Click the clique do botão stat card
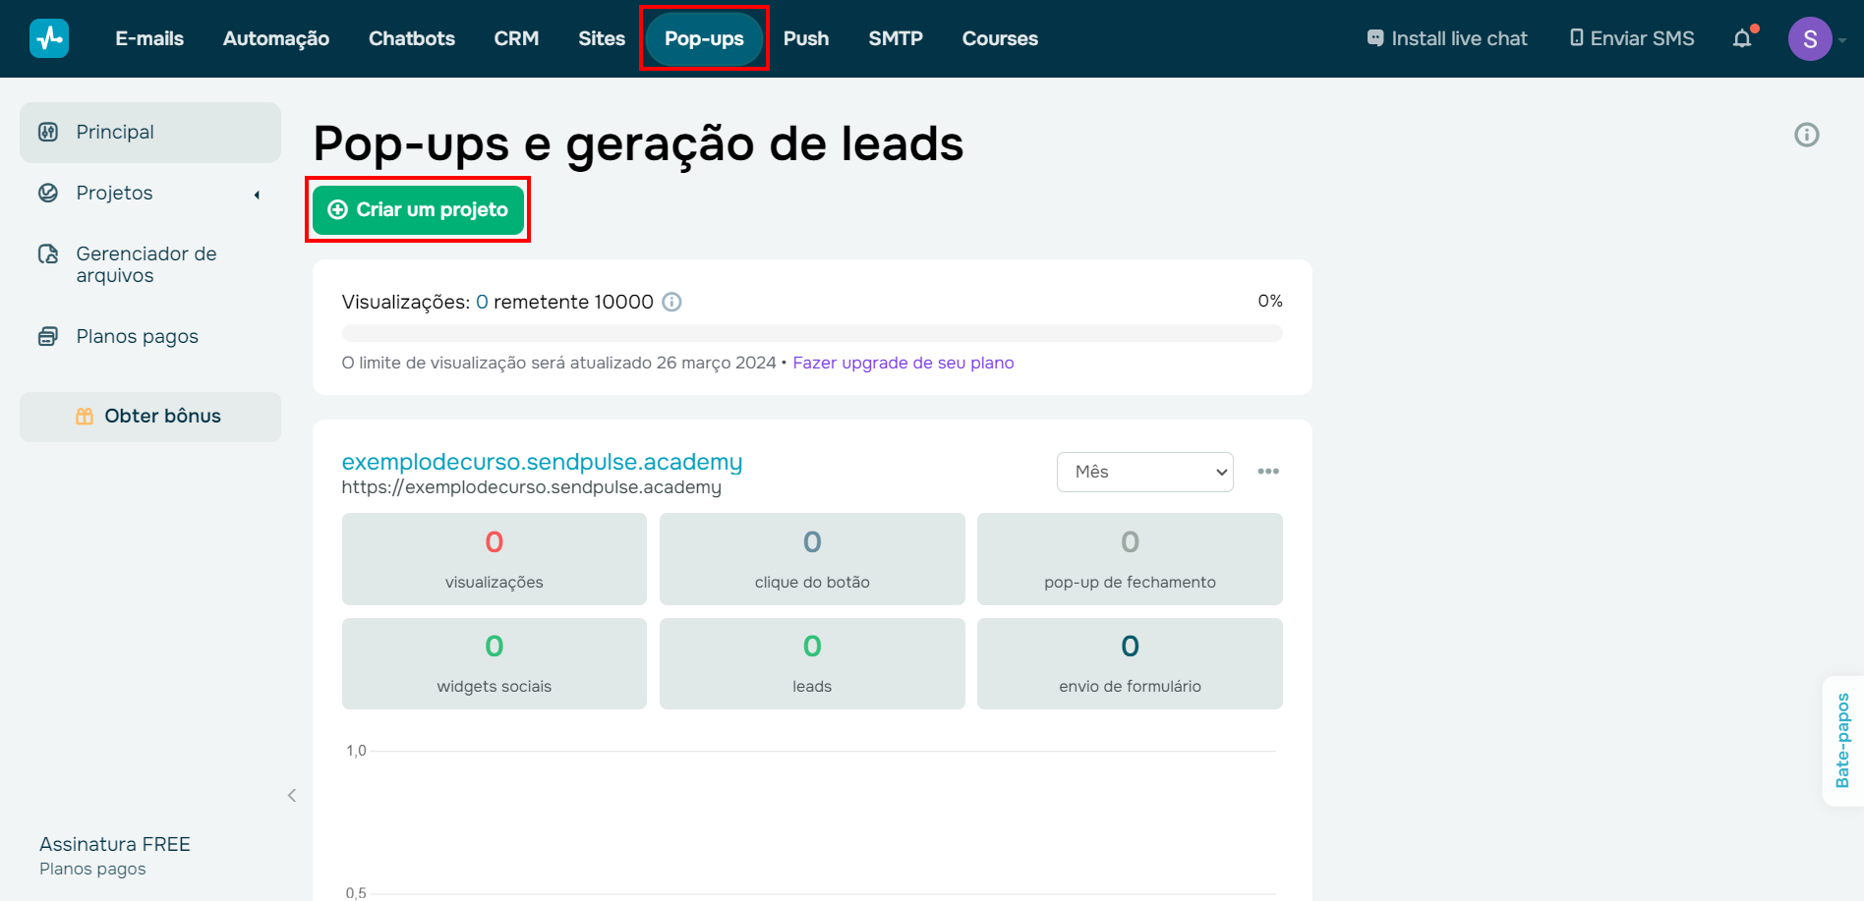 (x=812, y=559)
